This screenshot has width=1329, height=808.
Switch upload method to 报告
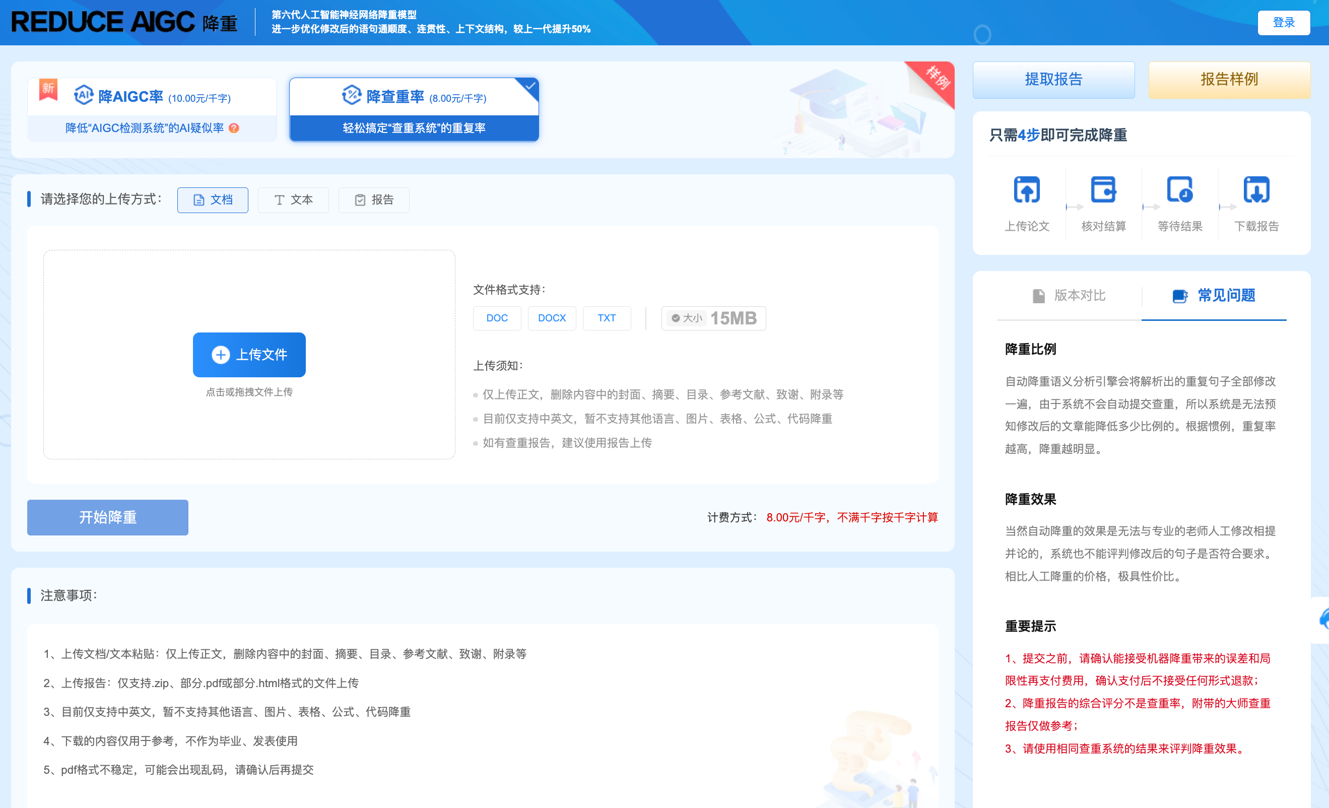pos(374,200)
